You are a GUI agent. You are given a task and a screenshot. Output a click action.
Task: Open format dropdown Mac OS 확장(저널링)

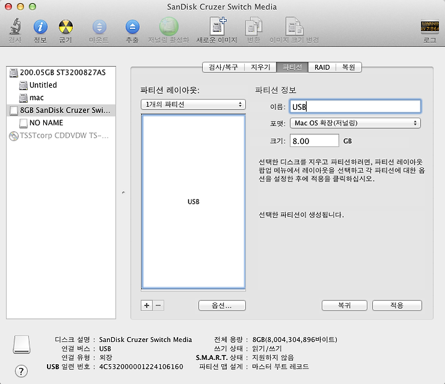pos(355,123)
